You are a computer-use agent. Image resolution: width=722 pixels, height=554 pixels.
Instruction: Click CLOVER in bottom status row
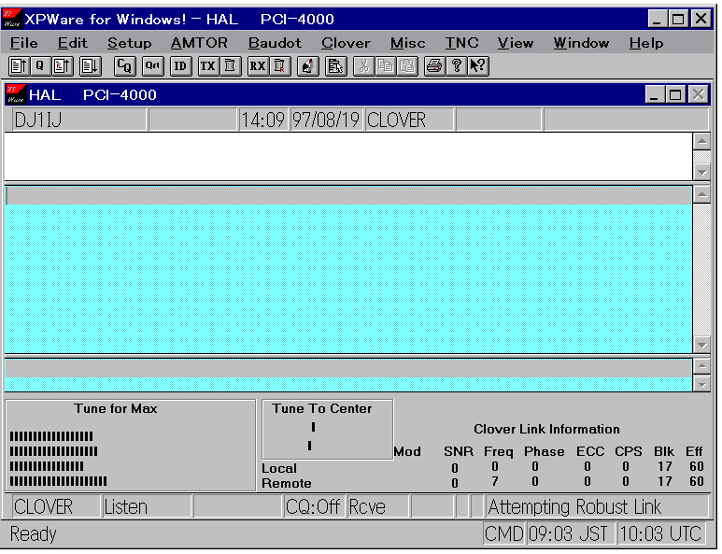55,506
